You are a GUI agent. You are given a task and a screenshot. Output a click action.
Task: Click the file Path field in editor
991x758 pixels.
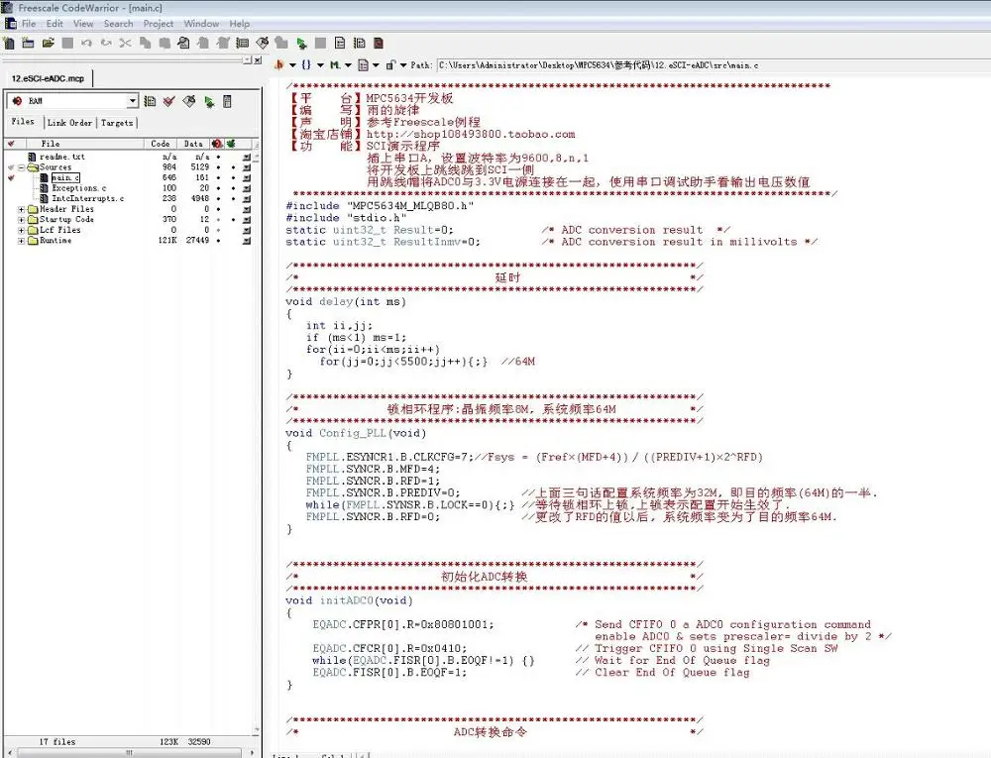pyautogui.click(x=595, y=65)
